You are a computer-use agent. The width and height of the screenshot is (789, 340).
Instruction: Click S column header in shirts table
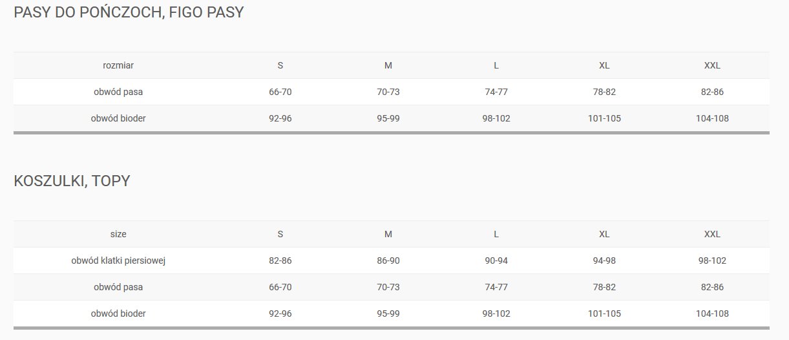click(x=280, y=234)
